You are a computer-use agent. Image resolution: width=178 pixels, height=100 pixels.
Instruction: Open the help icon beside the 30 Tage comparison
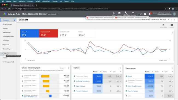pyautogui.click(x=62, y=70)
